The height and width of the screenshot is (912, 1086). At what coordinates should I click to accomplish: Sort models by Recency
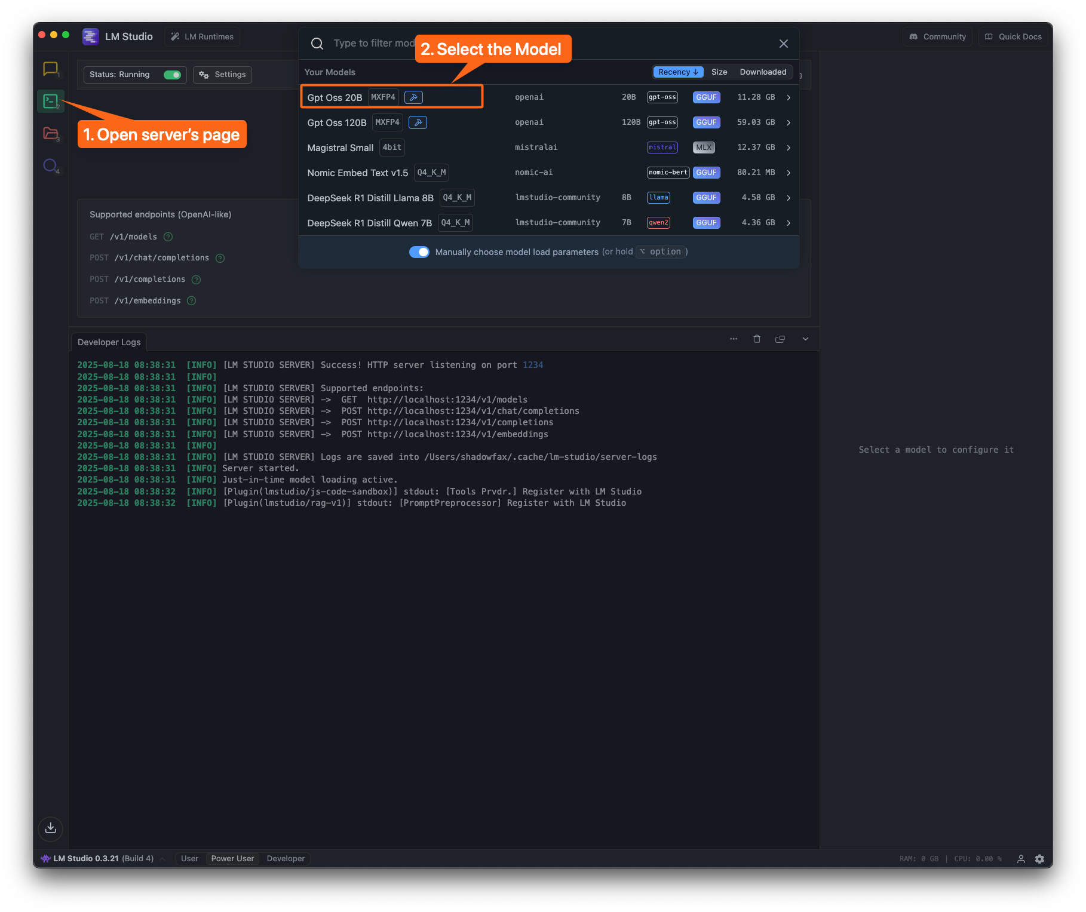coord(678,72)
